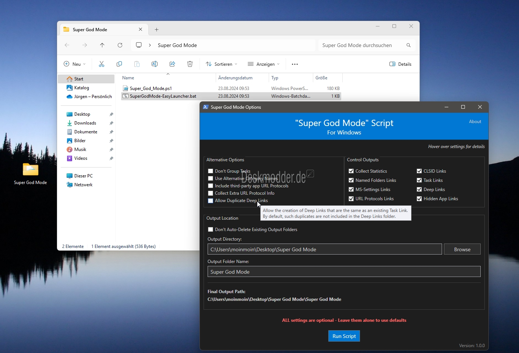Click the pin icon beside Musik
This screenshot has height=353, width=519.
(111, 150)
